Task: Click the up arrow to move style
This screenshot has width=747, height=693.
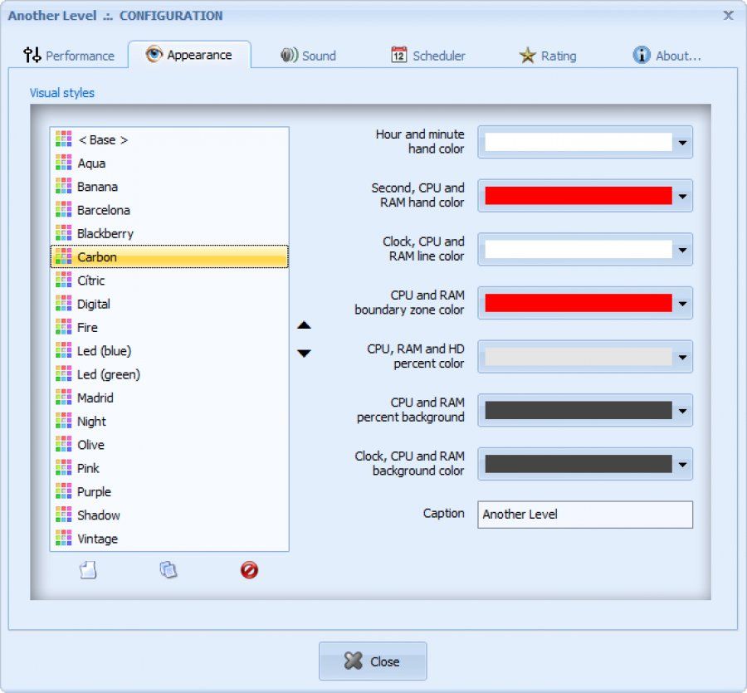Action: 305,325
